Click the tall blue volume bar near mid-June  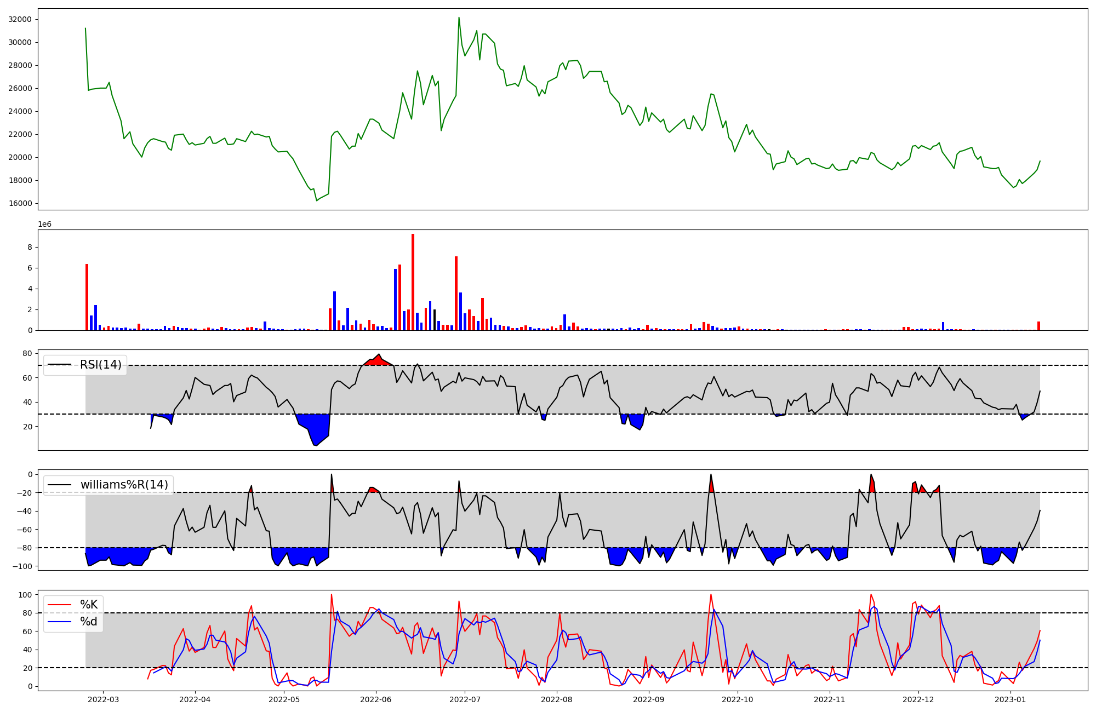click(x=395, y=300)
